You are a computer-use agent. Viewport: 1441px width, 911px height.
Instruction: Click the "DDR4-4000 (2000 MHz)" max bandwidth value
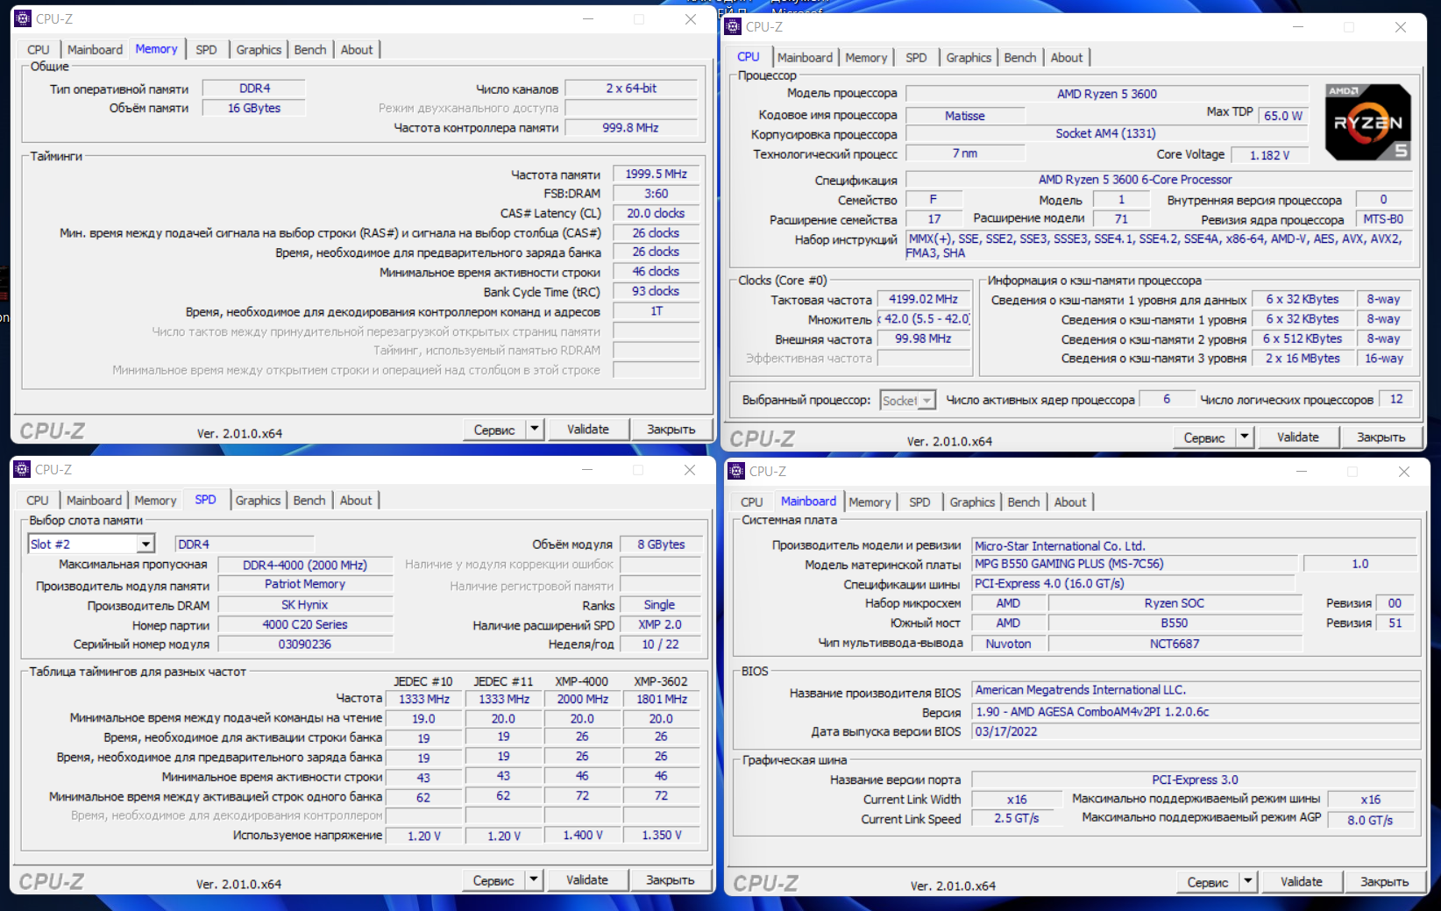coord(305,566)
